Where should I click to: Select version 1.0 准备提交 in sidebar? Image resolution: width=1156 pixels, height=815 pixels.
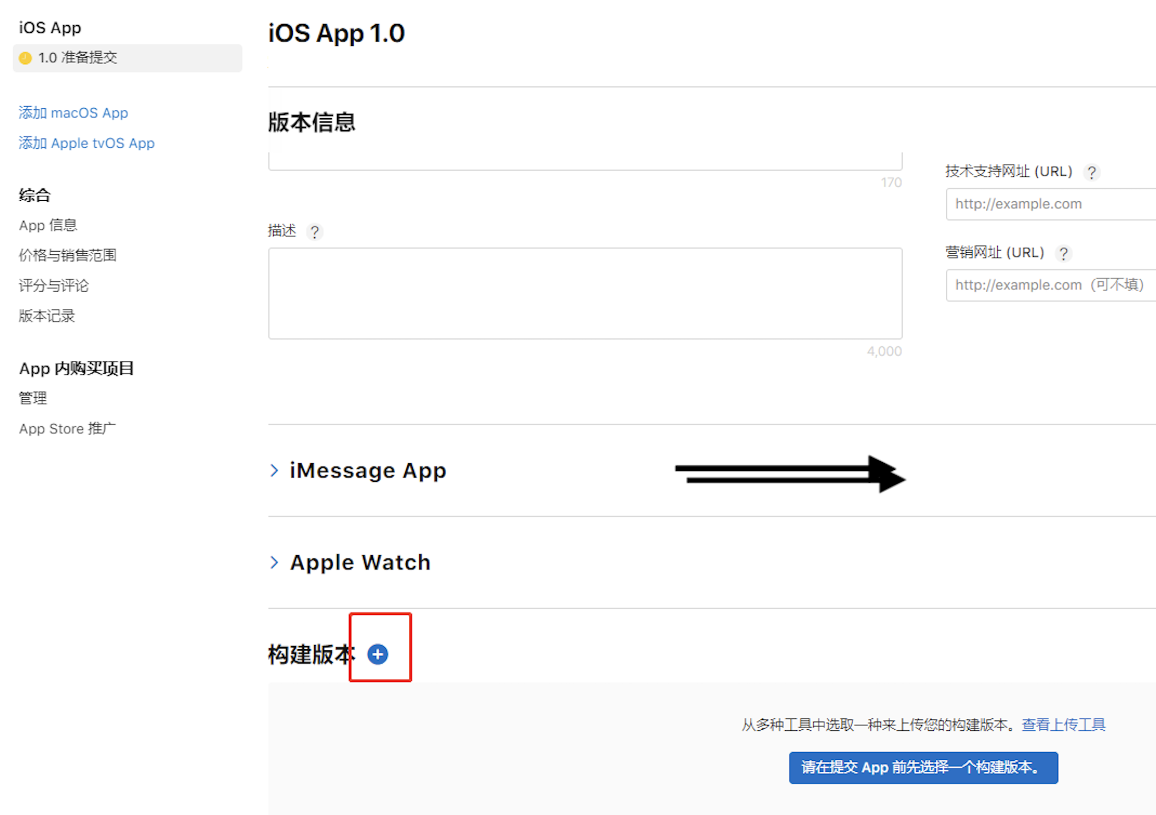[x=77, y=57]
